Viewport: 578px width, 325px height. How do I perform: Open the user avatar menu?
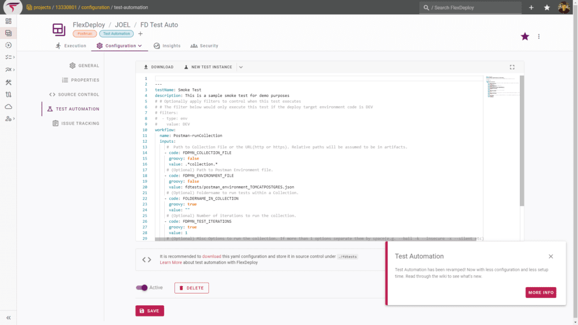[564, 7]
